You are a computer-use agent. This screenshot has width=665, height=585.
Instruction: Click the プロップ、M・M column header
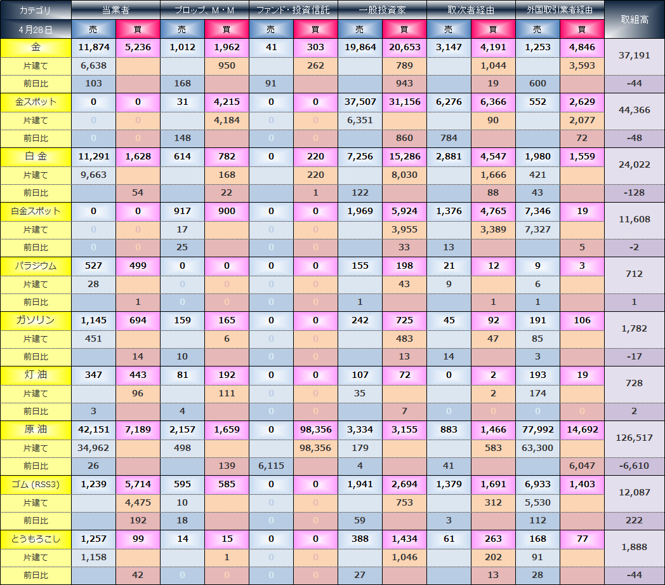[205, 10]
